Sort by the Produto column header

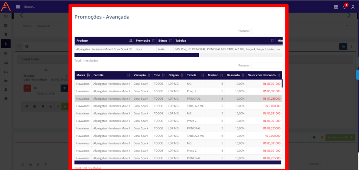104,41
